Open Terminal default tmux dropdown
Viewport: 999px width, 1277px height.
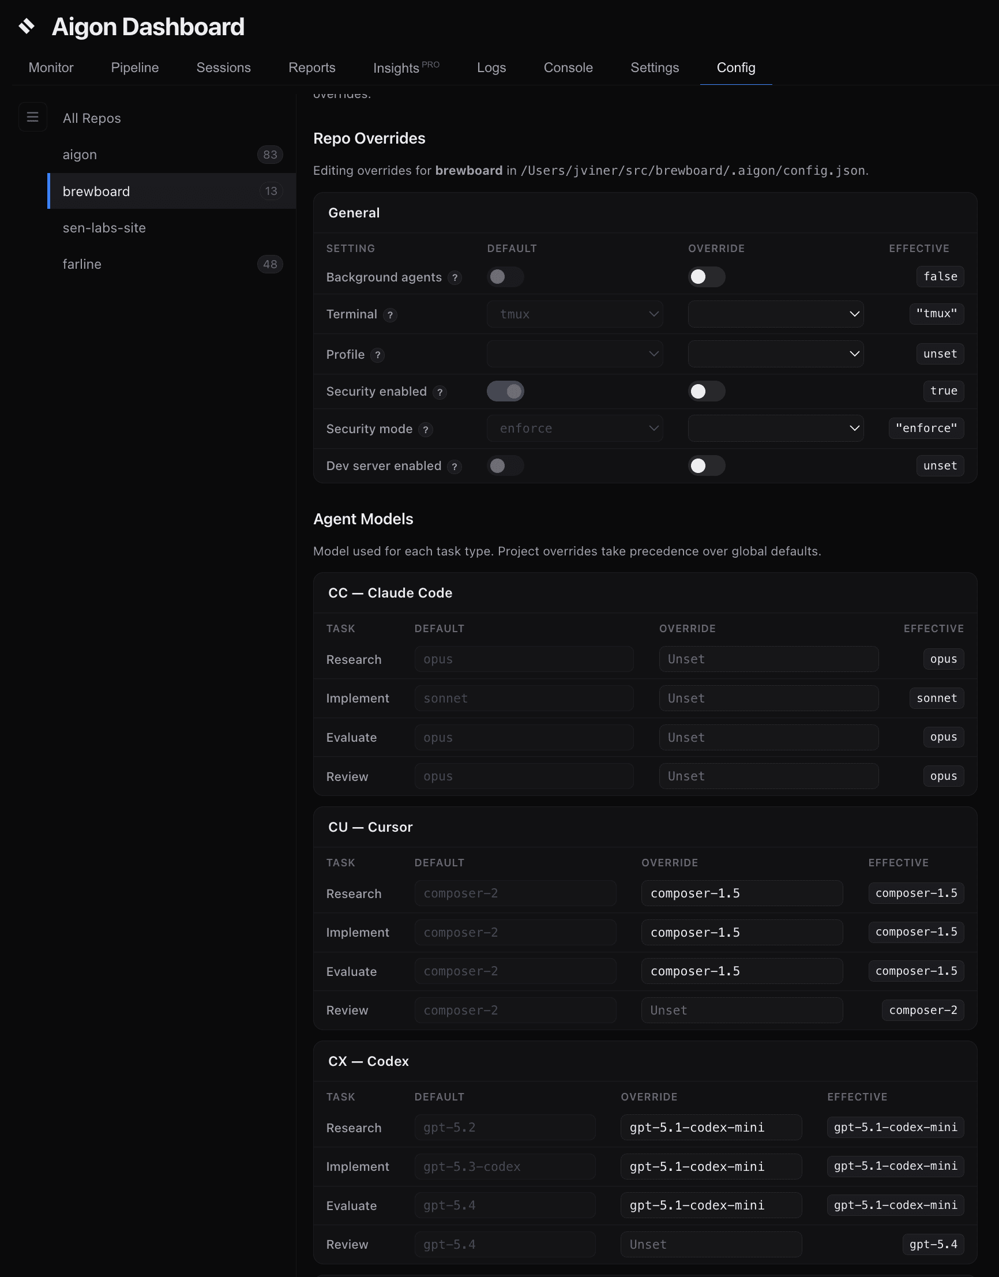(575, 314)
